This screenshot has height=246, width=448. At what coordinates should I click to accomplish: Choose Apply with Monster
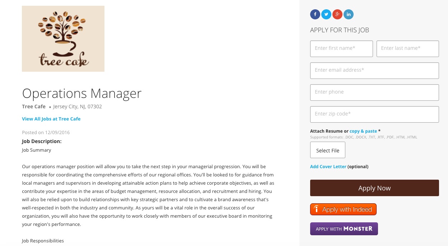(344, 229)
